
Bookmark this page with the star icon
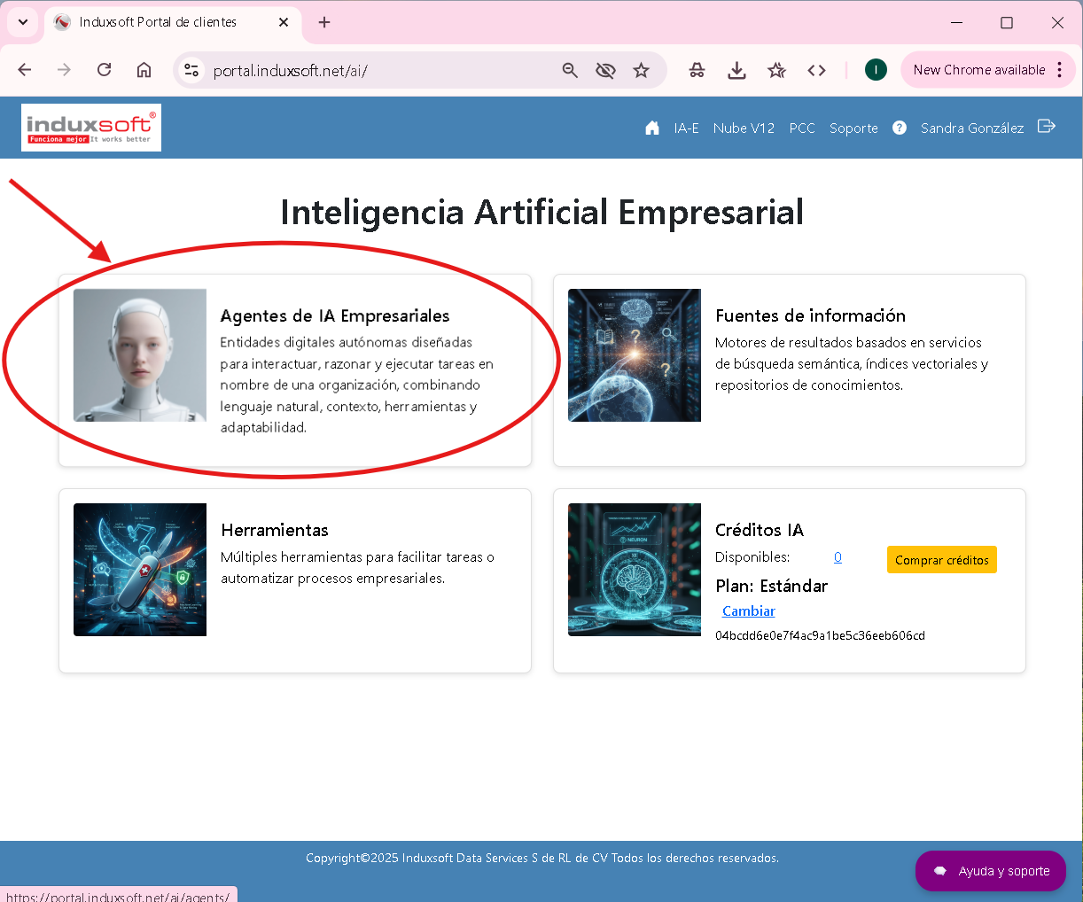click(642, 70)
